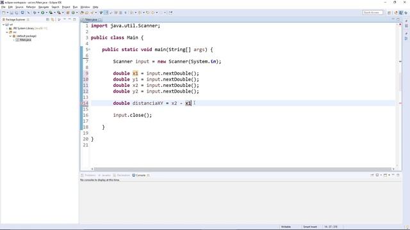Click the New Java Package toolbar icon
This screenshot has height=230, width=410.
pyautogui.click(x=68, y=13)
